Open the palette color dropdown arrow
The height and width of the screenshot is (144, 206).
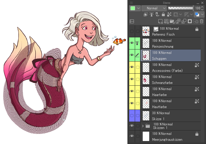(x=138, y=8)
